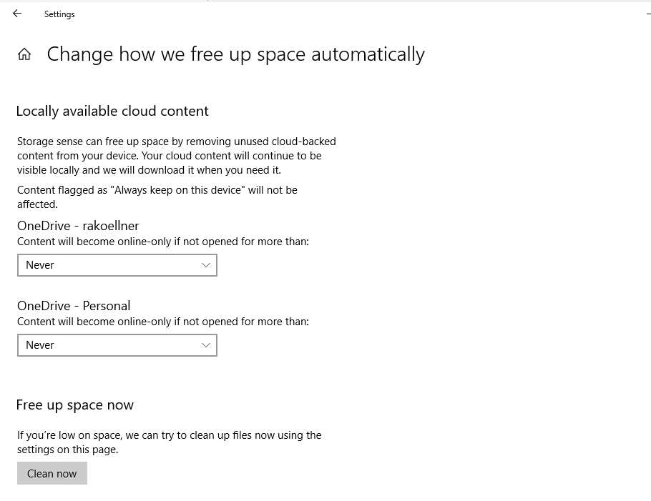Viewport: 651px width, 501px height.
Task: Click the online-only caption under OneDrive - rakoellner
Action: coord(162,242)
